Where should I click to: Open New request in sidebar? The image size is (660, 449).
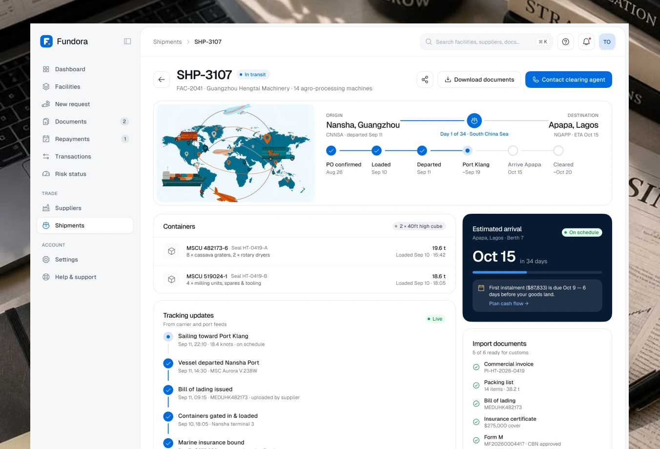[85, 104]
